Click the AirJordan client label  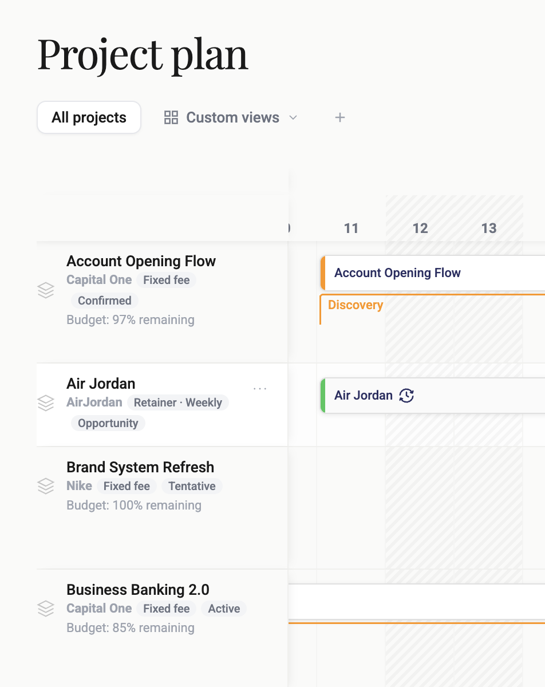pyautogui.click(x=94, y=402)
